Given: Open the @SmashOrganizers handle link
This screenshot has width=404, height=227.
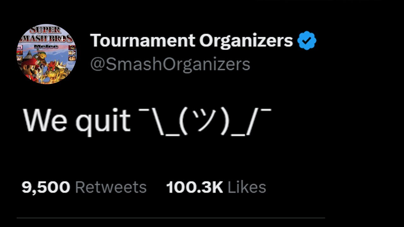Looking at the screenshot, I should pos(170,64).
